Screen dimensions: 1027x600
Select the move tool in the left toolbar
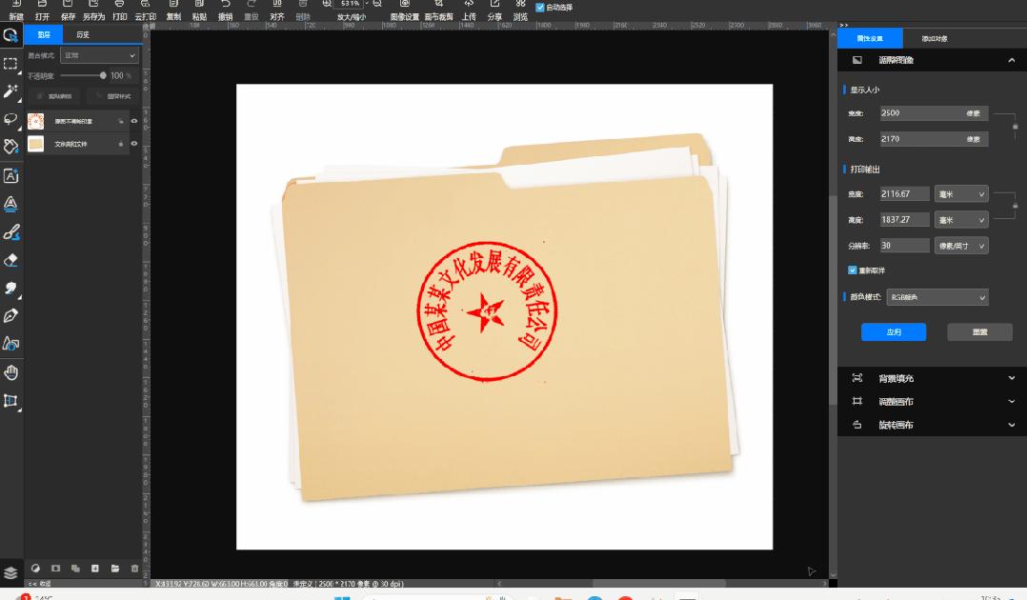10,35
